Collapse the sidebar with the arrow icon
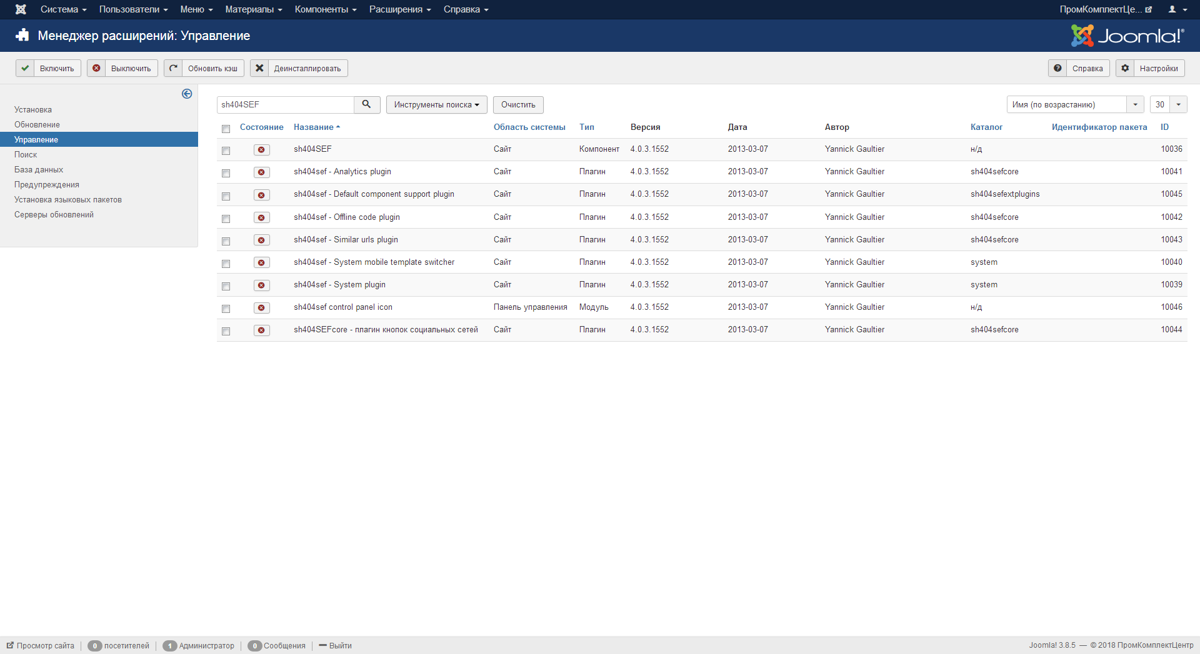Viewport: 1200px width, 654px height. [x=187, y=94]
